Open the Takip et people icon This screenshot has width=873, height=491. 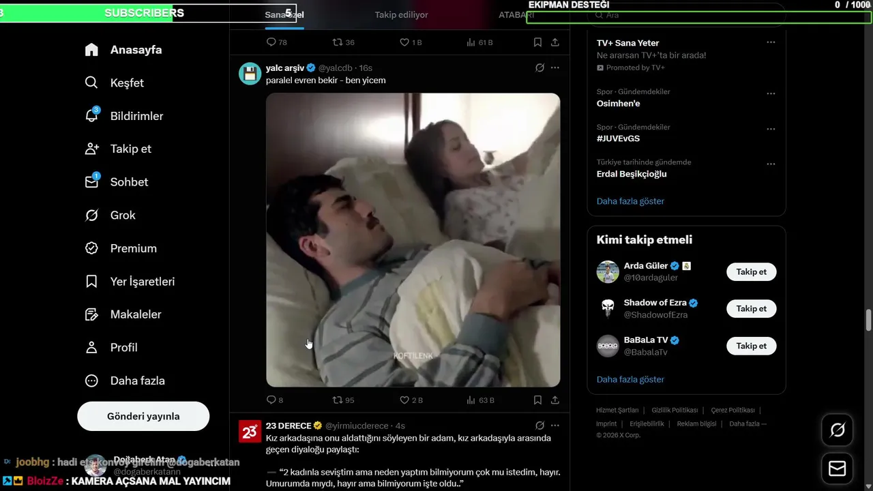(x=91, y=149)
